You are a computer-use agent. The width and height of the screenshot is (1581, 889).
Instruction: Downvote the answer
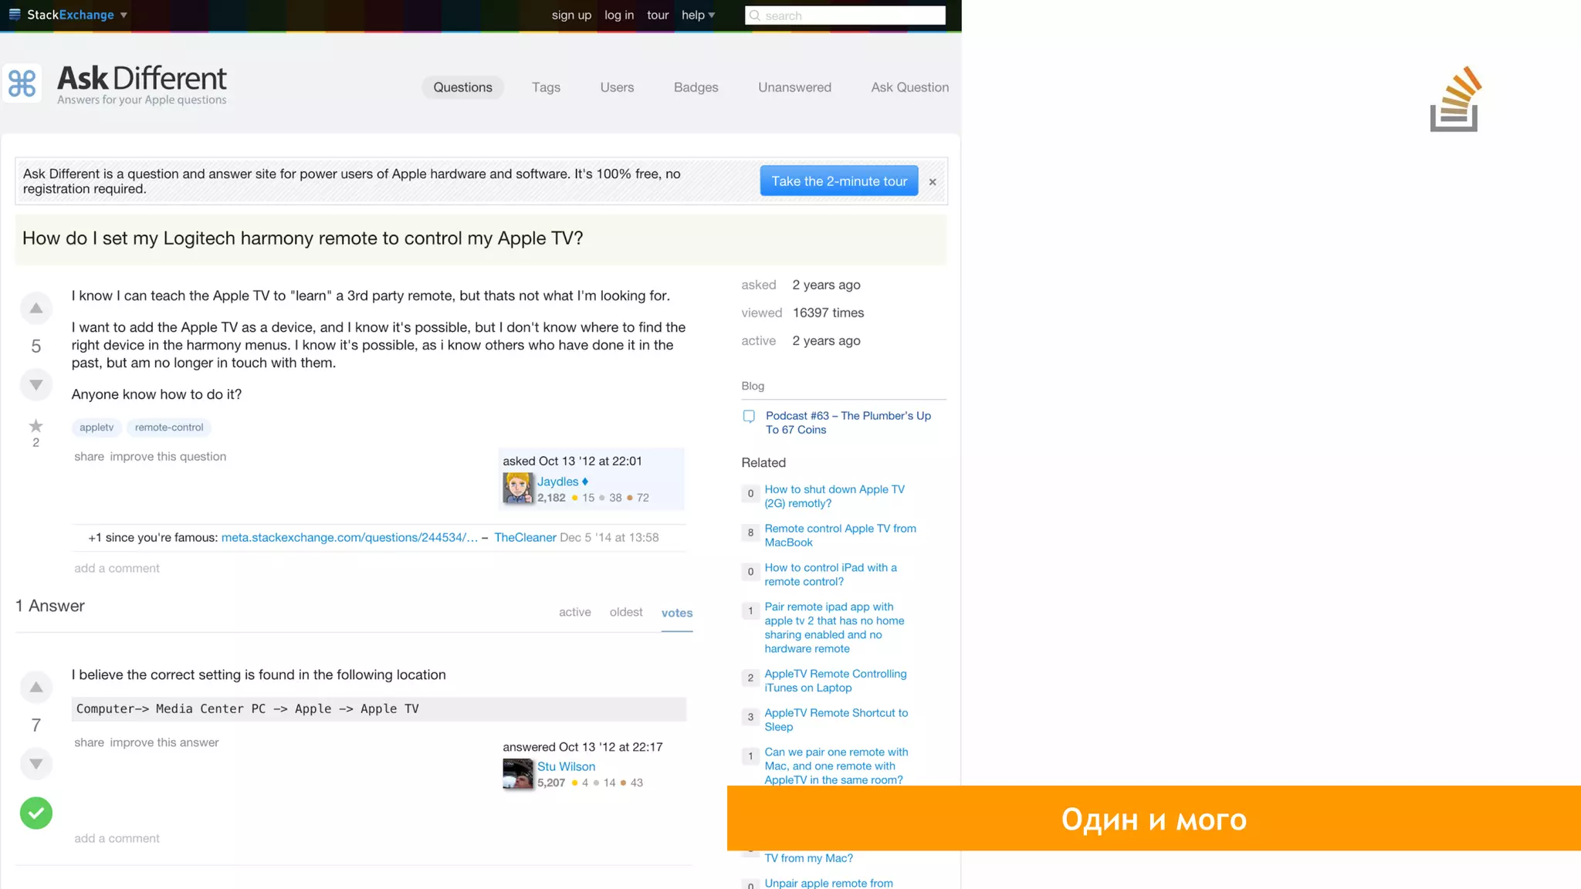point(36,764)
